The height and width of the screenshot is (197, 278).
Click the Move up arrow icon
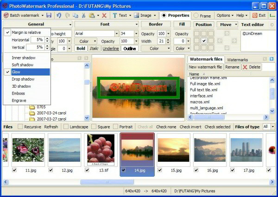point(227,33)
